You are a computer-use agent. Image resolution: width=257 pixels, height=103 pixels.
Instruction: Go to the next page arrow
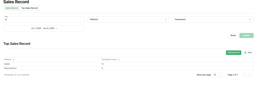click(250, 75)
